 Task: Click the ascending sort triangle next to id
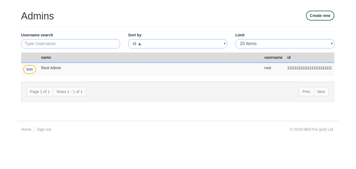(x=140, y=43)
